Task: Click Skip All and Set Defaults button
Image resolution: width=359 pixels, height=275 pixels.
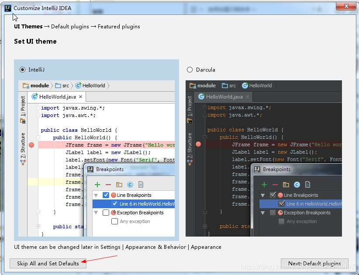Action: (48, 263)
